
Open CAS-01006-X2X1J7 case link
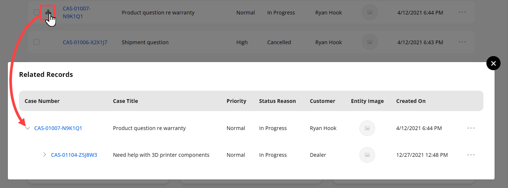(85, 42)
